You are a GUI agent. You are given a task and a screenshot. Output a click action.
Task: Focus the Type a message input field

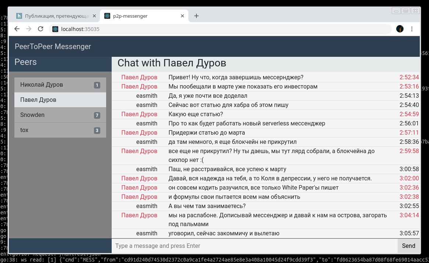click(x=254, y=246)
